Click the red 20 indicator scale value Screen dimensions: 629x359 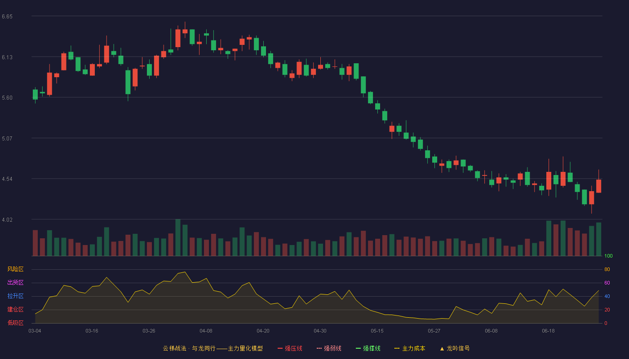point(607,310)
